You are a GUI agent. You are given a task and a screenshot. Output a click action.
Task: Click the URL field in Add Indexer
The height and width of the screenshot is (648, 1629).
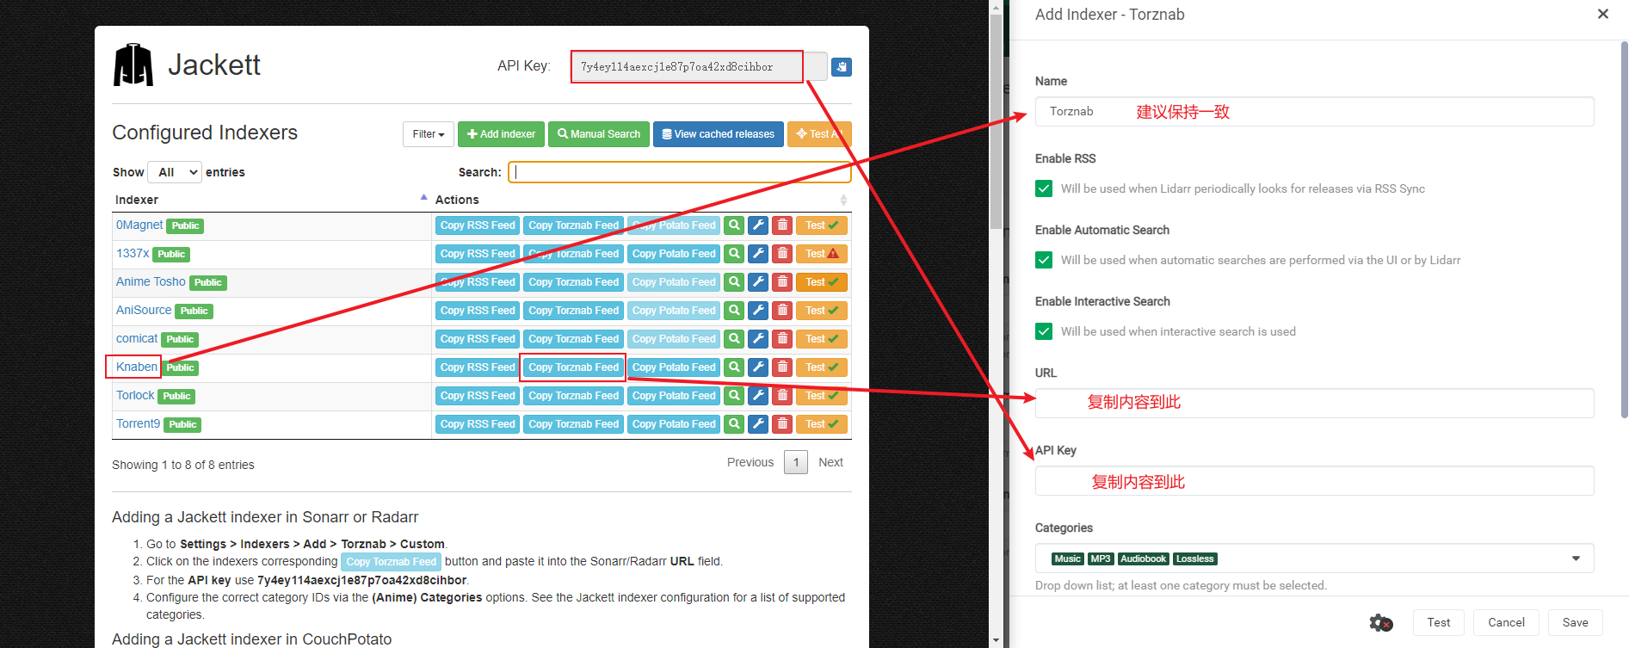[x=1314, y=403]
